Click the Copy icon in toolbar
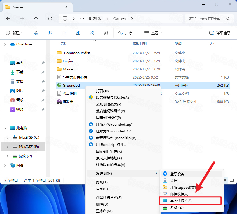237x214 pixels. pyautogui.click(x=50, y=33)
